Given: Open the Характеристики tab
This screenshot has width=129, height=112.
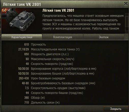Looking at the screenshot, I should coord(22,37).
